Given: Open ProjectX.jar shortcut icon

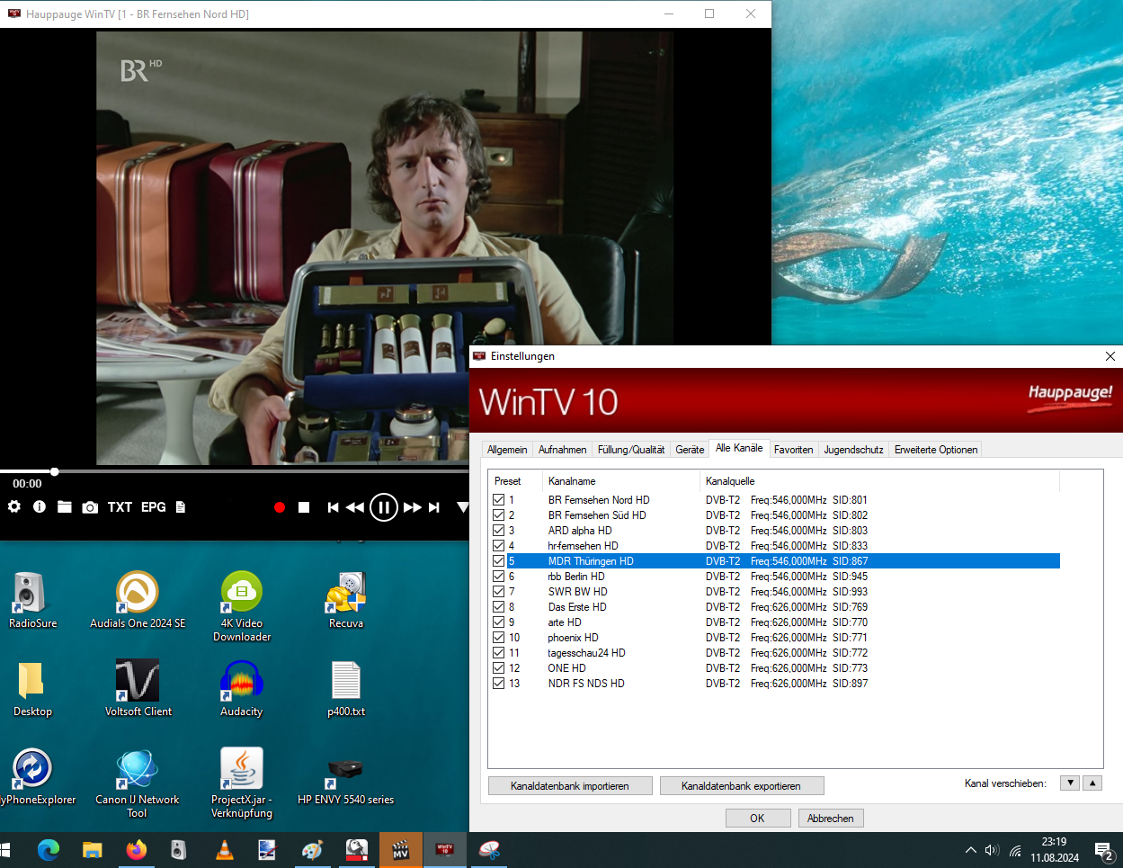Looking at the screenshot, I should 242,783.
